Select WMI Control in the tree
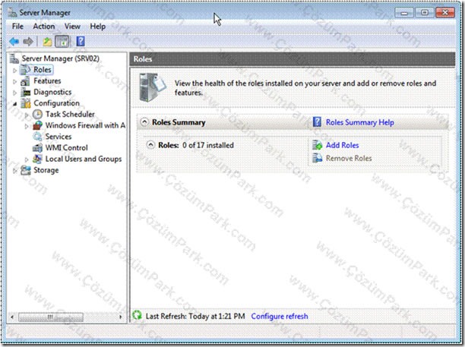The height and width of the screenshot is (347, 465). pyautogui.click(x=66, y=147)
